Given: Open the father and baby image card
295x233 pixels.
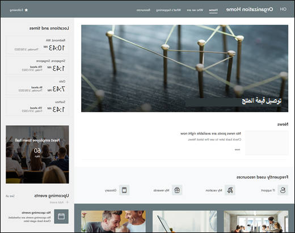Looking at the screenshot, I should pyautogui.click(x=113, y=222).
